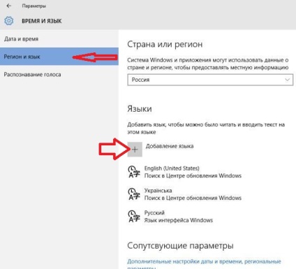The width and height of the screenshot is (296, 269).
Task: Select the English (United States) language icon
Action: click(x=134, y=172)
